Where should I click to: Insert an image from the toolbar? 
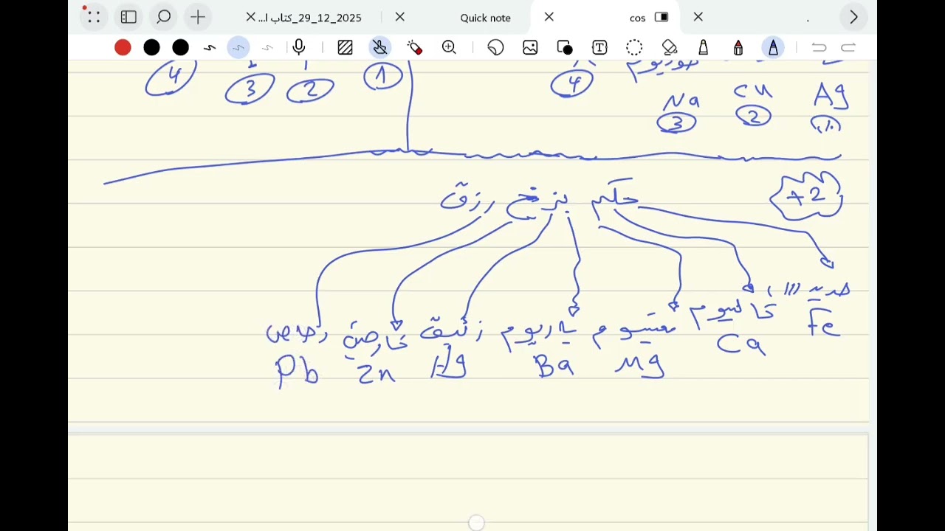530,48
